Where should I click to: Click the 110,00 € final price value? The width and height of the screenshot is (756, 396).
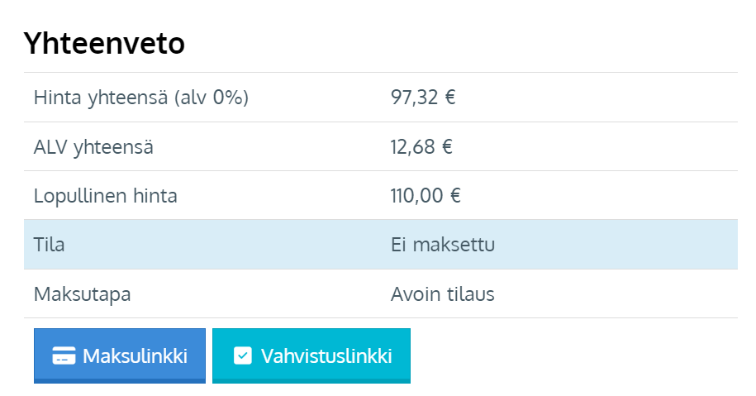(426, 195)
